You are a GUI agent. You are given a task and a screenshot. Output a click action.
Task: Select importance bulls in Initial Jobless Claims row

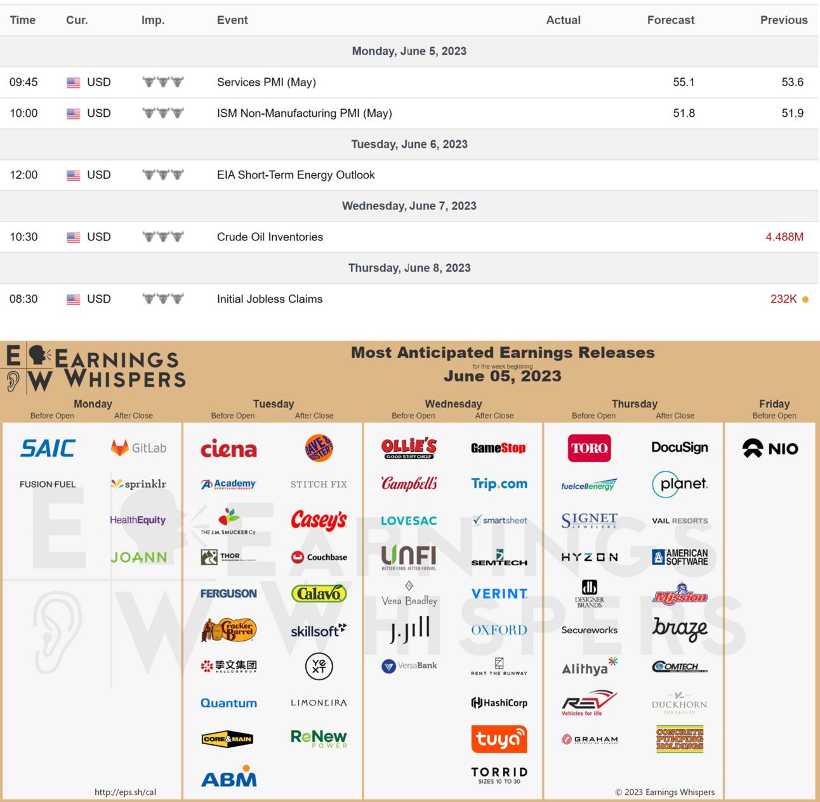[x=163, y=298]
